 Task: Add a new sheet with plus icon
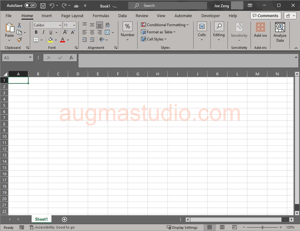(64, 219)
